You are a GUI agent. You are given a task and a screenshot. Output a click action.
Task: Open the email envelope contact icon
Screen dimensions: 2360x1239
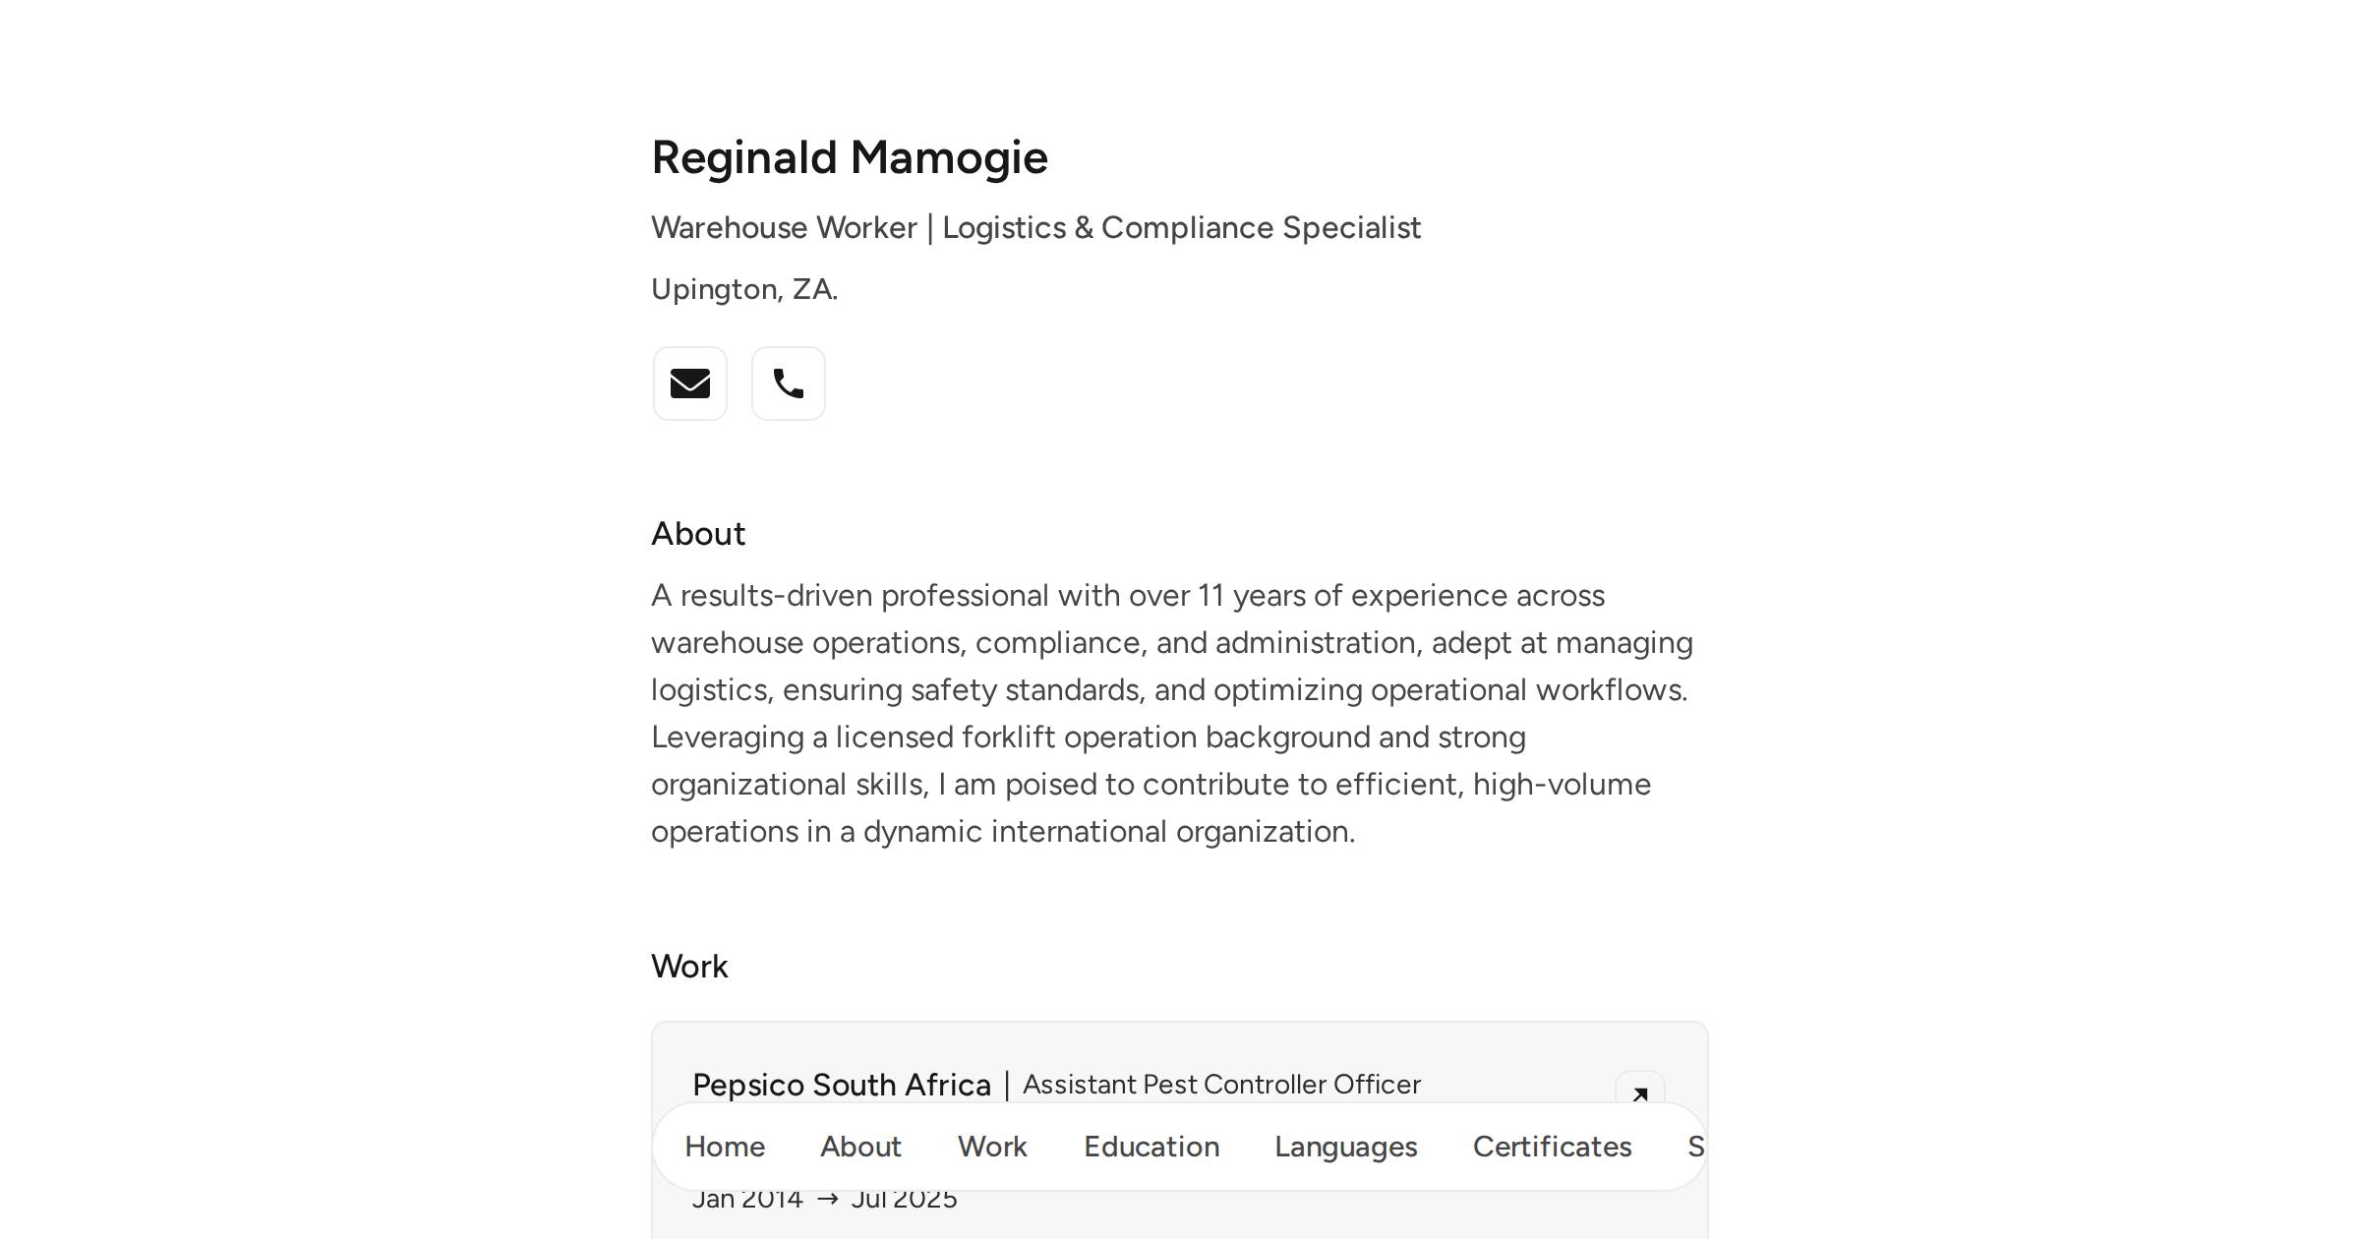point(689,383)
